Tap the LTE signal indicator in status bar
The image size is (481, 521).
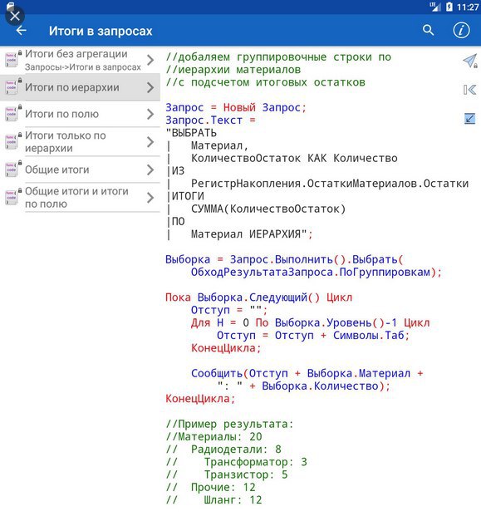pos(434,7)
